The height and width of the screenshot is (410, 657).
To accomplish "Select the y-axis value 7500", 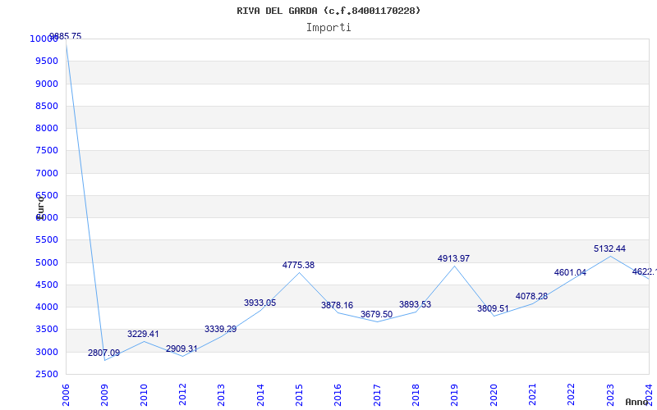I will click(x=47, y=151).
